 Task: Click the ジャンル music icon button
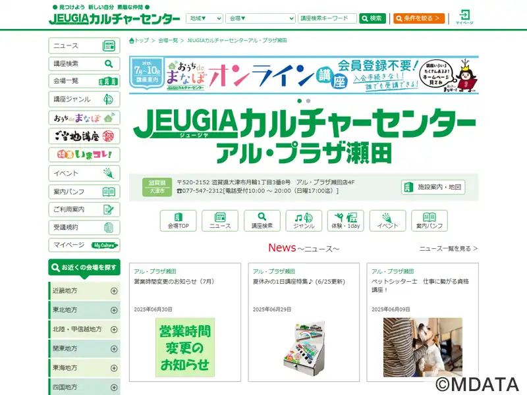304,221
